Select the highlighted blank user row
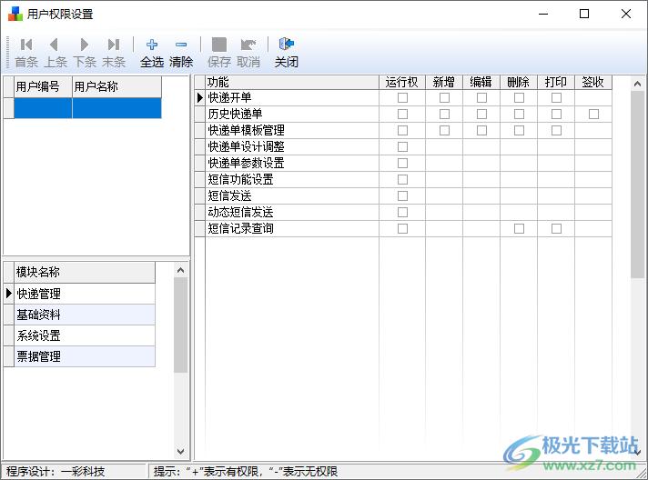Image resolution: width=648 pixels, height=480 pixels. coord(87,108)
